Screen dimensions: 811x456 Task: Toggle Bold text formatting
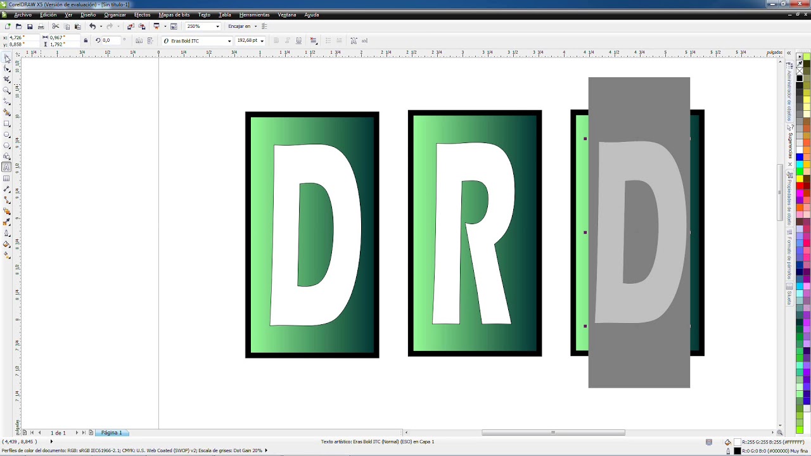pos(276,41)
